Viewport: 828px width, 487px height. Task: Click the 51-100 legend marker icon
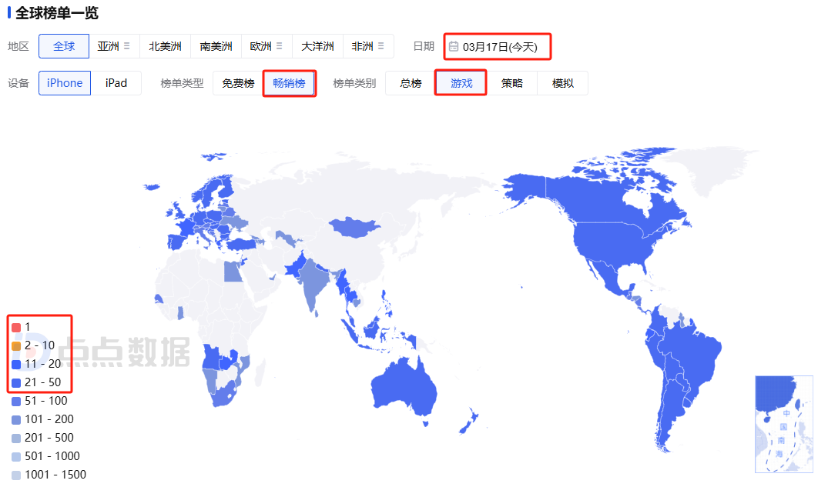(x=18, y=400)
